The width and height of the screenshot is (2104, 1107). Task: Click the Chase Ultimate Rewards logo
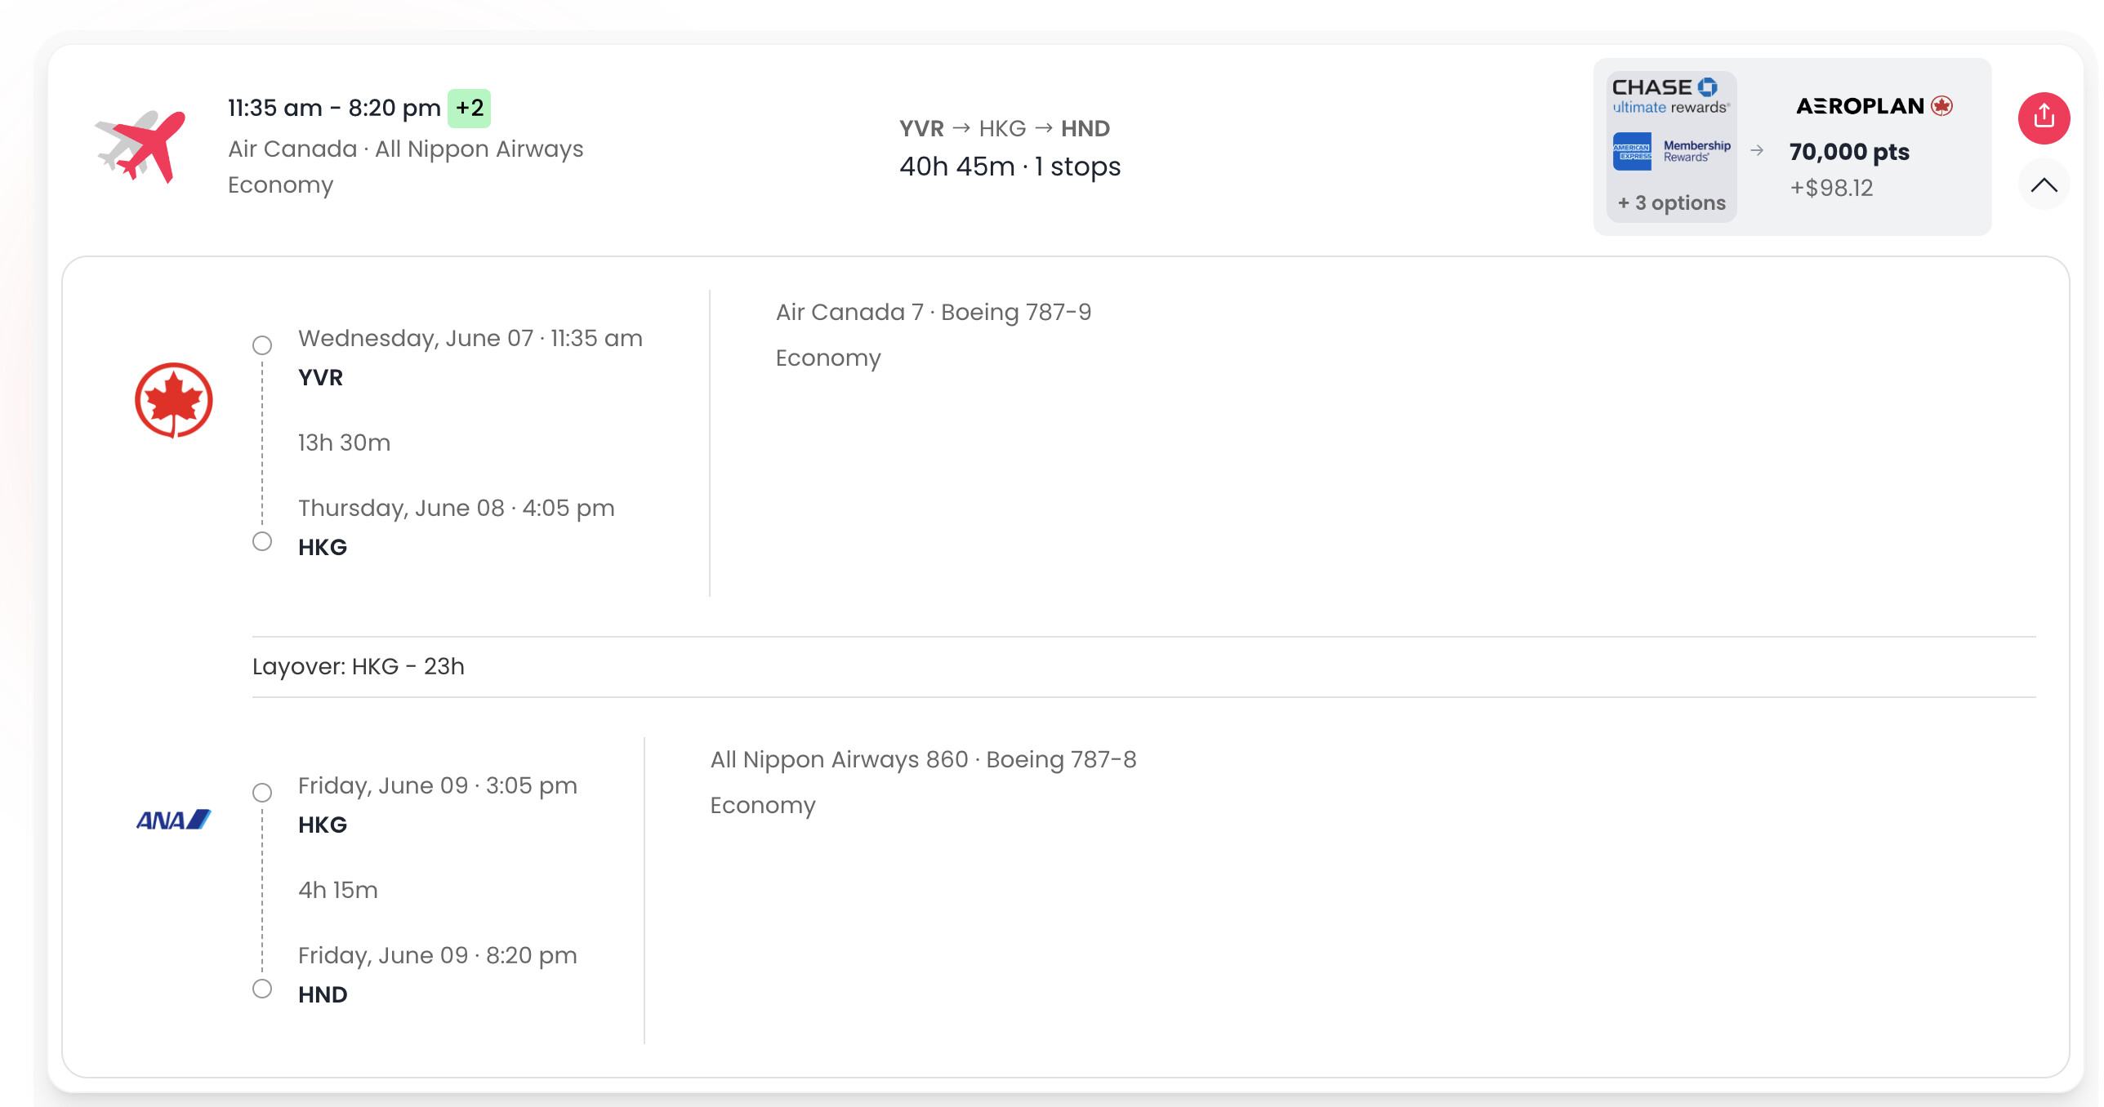click(x=1670, y=96)
